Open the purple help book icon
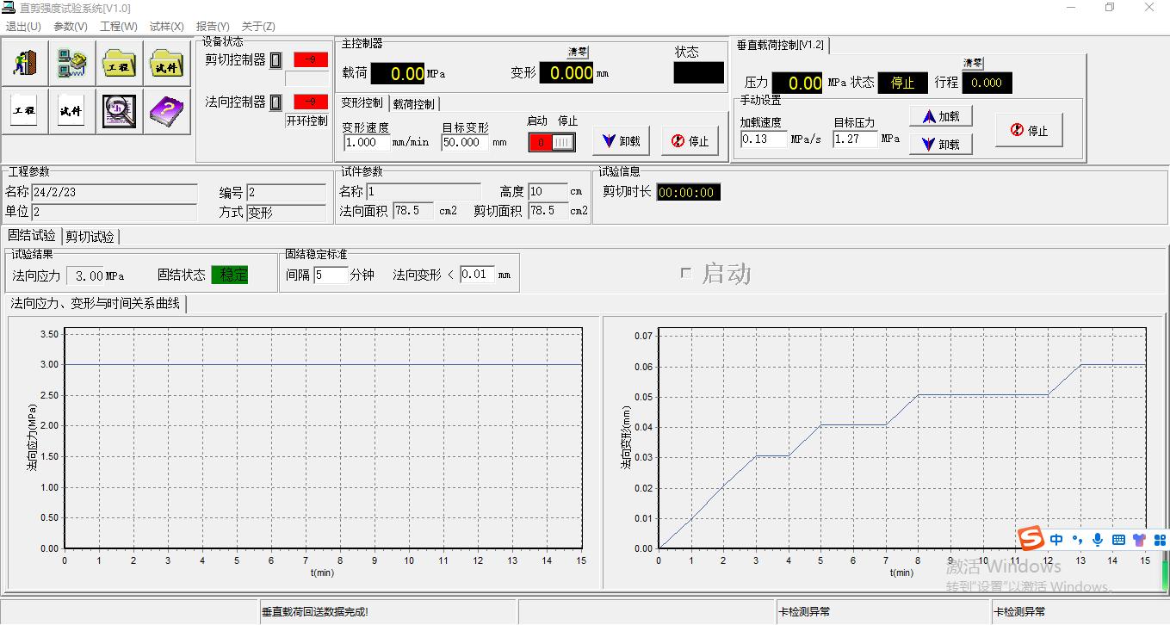This screenshot has width=1170, height=625. click(x=165, y=111)
